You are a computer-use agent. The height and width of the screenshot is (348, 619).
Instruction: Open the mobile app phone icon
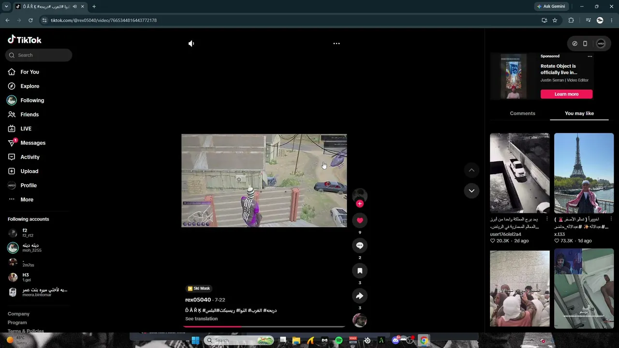pyautogui.click(x=585, y=43)
